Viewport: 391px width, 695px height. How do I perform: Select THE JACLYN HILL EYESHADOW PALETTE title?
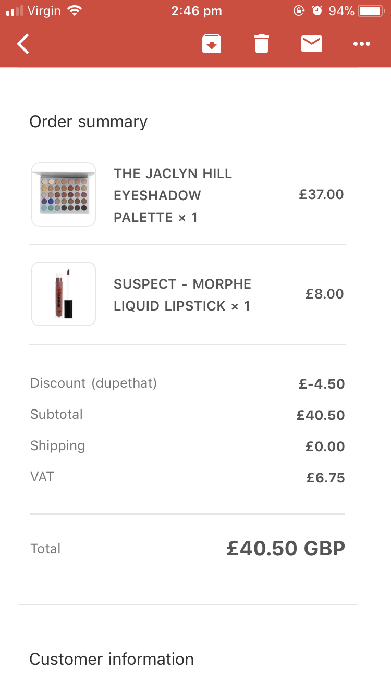173,195
